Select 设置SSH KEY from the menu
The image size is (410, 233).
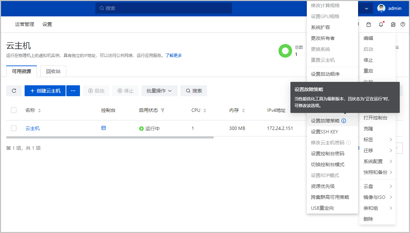pos(324,132)
